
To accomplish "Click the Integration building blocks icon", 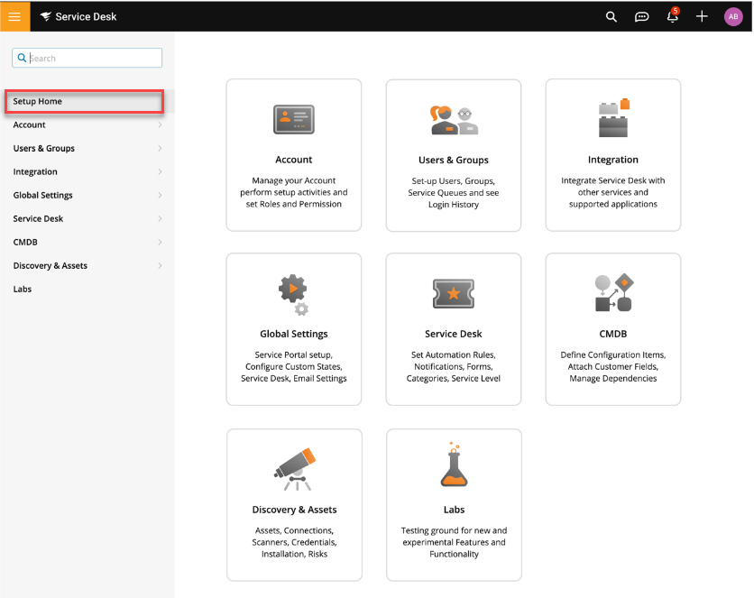I will (x=613, y=118).
